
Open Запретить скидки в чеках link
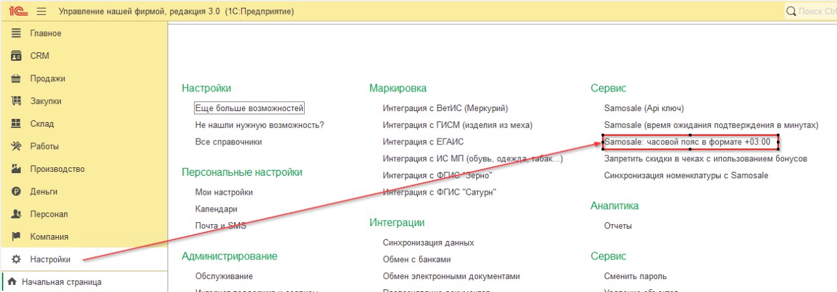pyautogui.click(x=706, y=158)
